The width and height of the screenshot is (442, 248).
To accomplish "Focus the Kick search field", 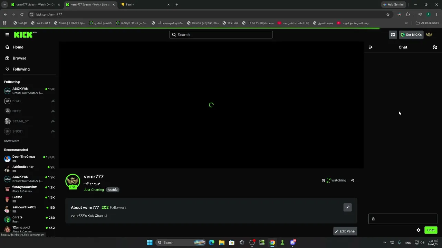I will click(221, 35).
